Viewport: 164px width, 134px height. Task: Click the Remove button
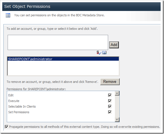coord(110,82)
